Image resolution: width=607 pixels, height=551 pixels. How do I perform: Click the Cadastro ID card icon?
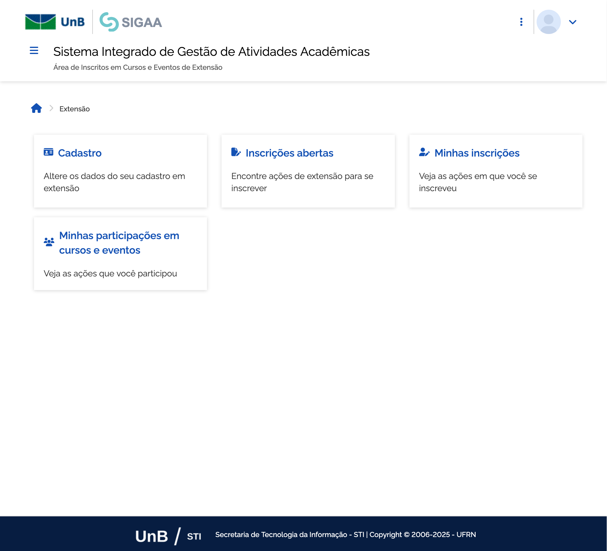[48, 152]
